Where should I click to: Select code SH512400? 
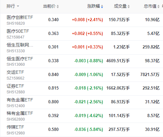click(16, 106)
